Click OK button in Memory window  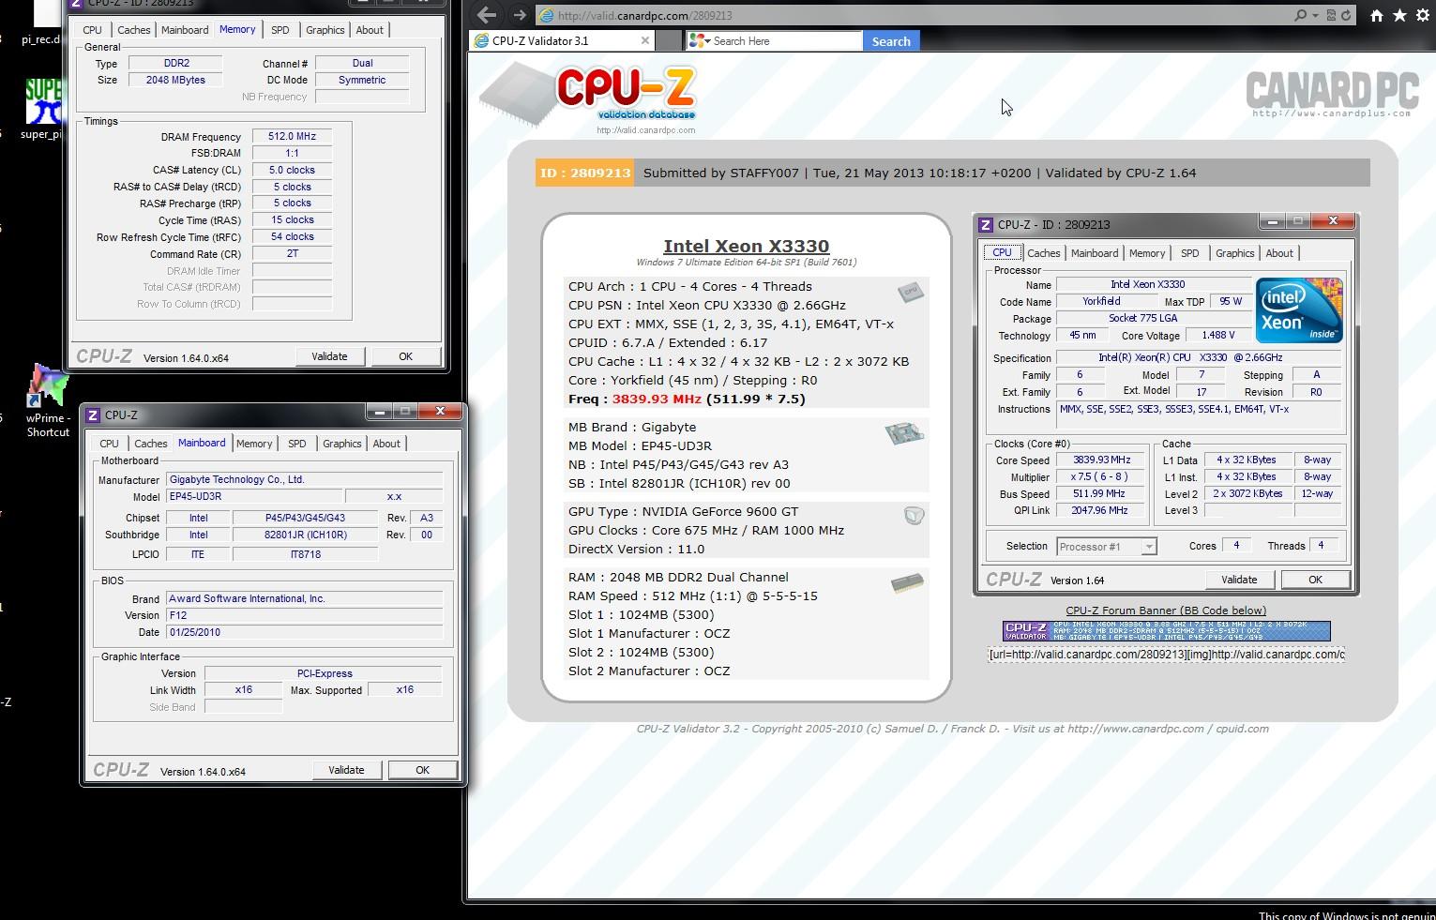click(x=405, y=356)
